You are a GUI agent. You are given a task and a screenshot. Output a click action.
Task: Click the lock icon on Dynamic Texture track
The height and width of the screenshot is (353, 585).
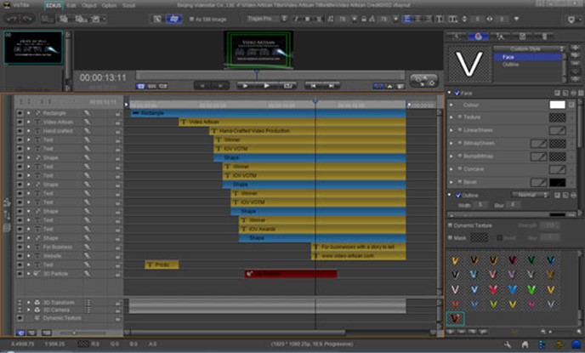(118, 319)
